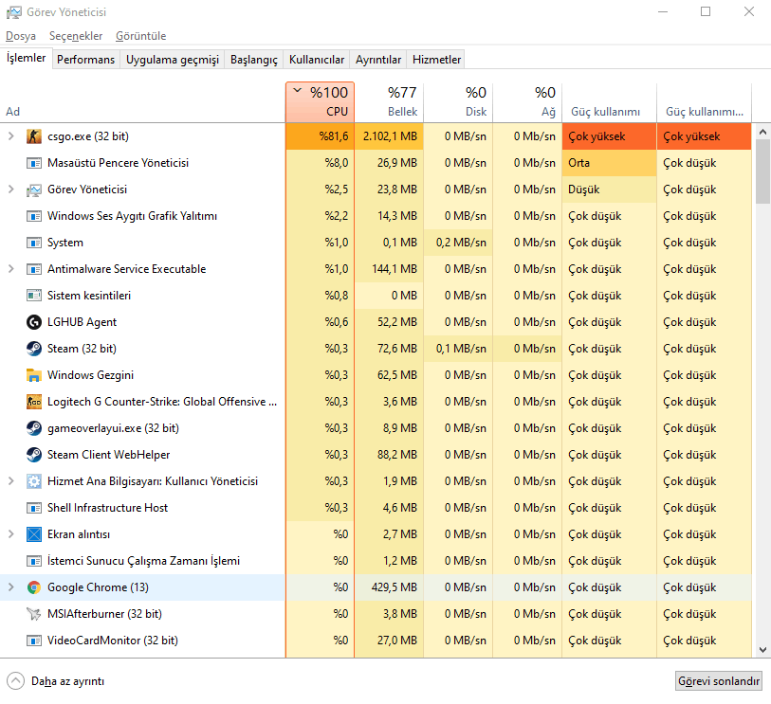Switch to the Ayrıntılar tab
The width and height of the screenshot is (771, 704).
(378, 60)
